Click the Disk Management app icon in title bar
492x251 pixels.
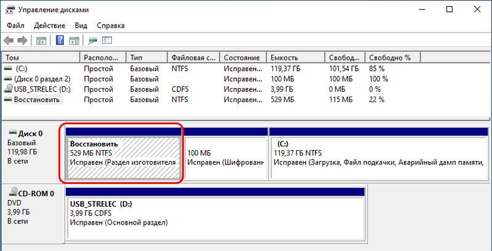pyautogui.click(x=10, y=10)
